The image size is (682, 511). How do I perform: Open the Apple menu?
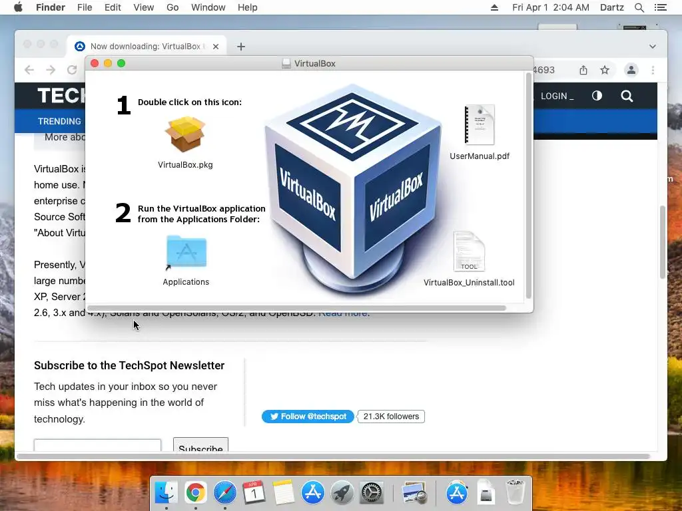pyautogui.click(x=18, y=7)
